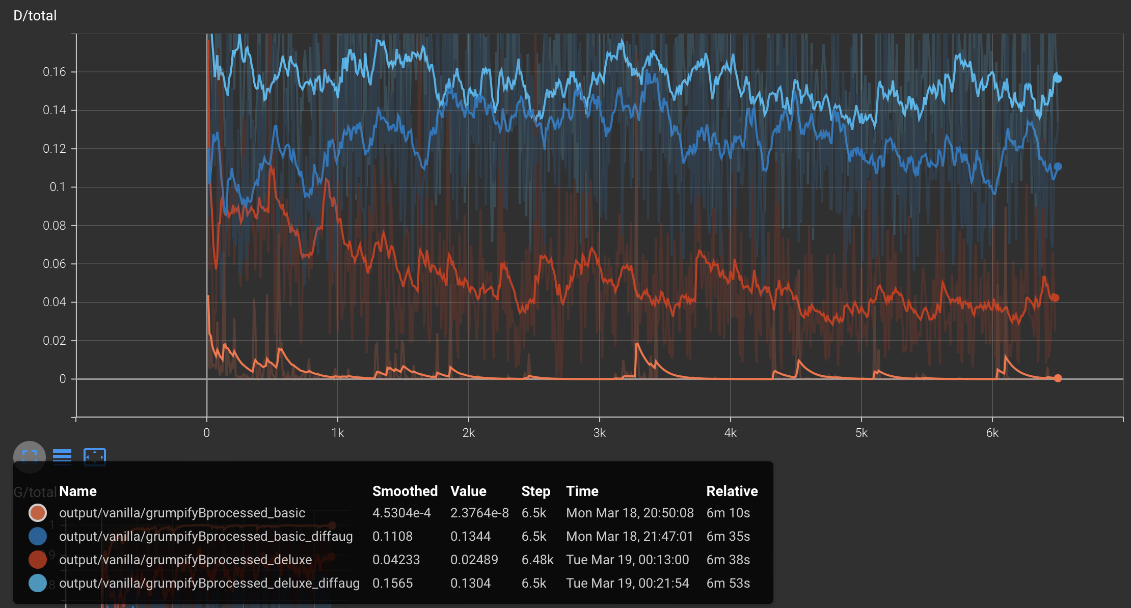Click the Value column header
Viewport: 1131px width, 608px height.
click(468, 491)
